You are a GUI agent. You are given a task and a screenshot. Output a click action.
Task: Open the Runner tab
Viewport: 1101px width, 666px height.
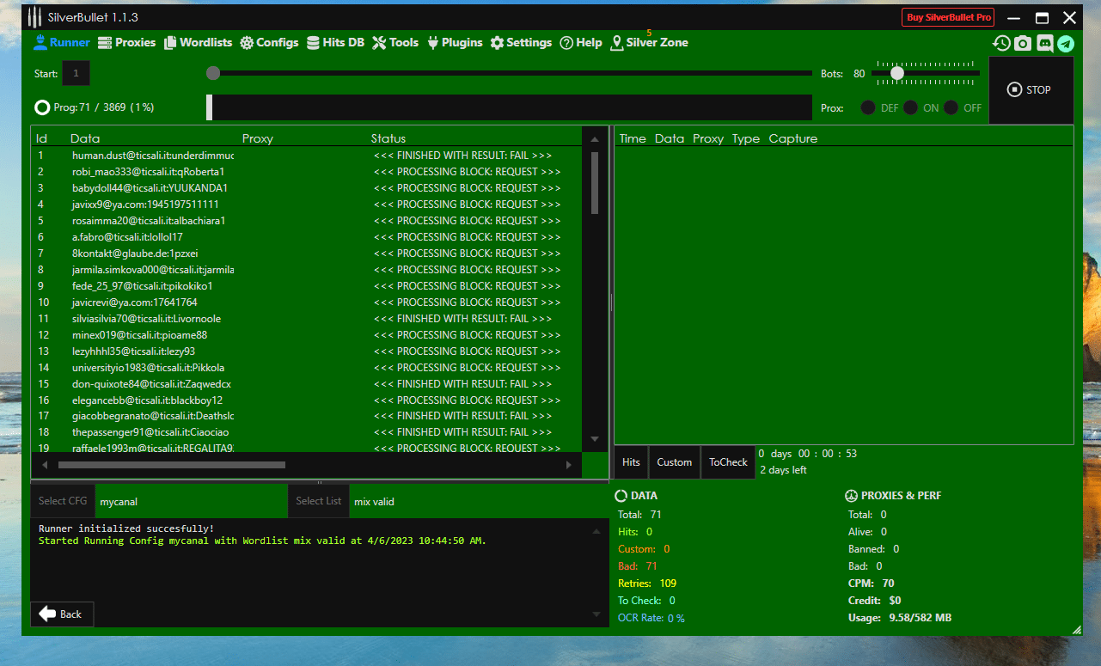(x=61, y=42)
